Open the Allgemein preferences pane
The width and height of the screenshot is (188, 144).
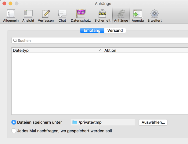(11, 16)
